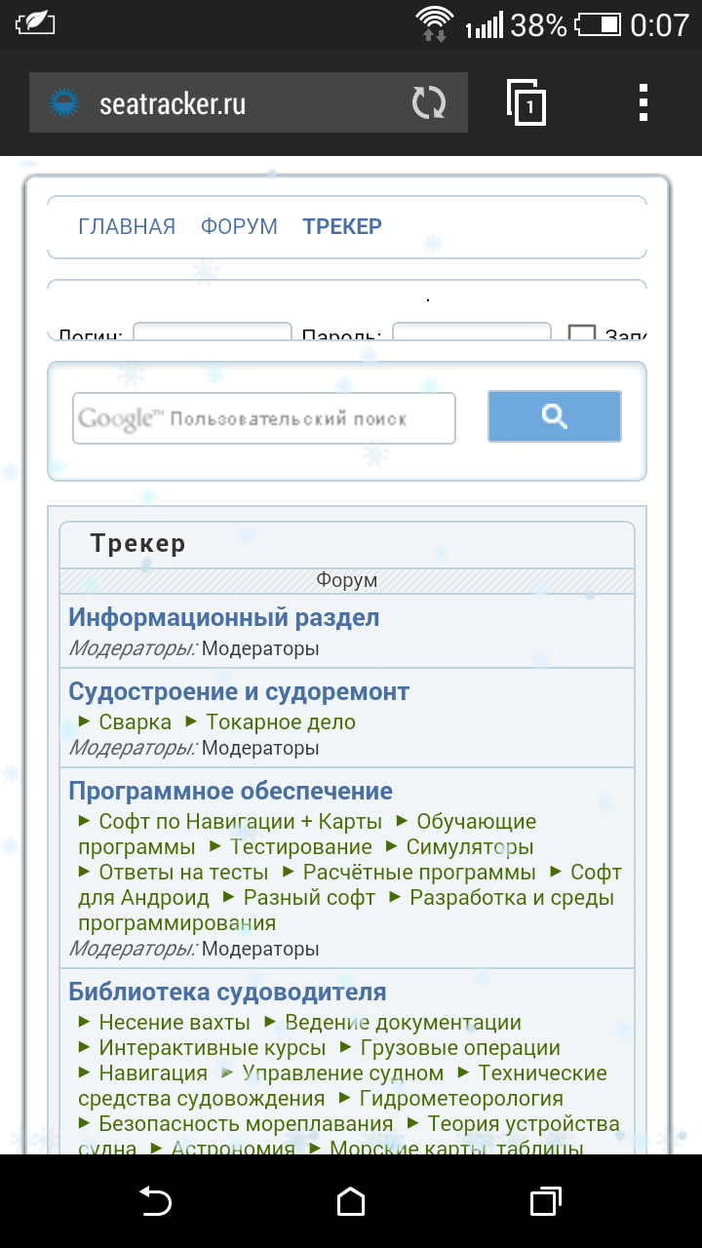Viewport: 702px width, 1248px height.
Task: Reload the page with the refresh icon
Action: pos(428,103)
